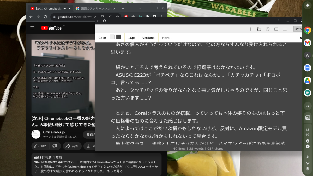
Task: Expand description with もっと見る
Action: tap(115, 171)
